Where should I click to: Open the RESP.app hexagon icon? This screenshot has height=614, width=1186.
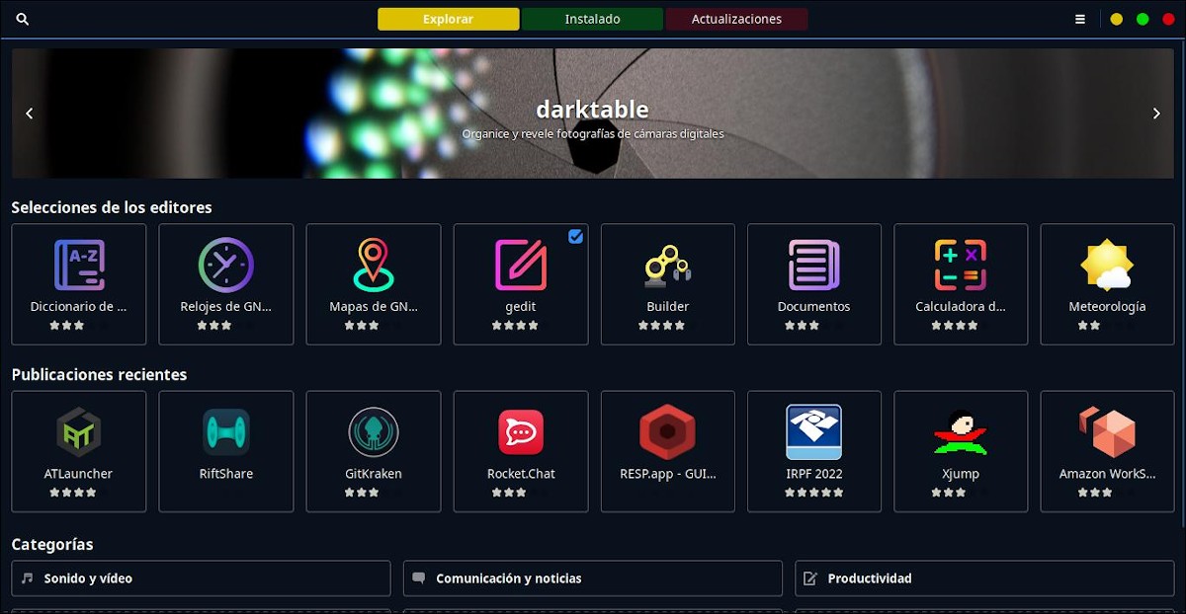[x=668, y=432]
